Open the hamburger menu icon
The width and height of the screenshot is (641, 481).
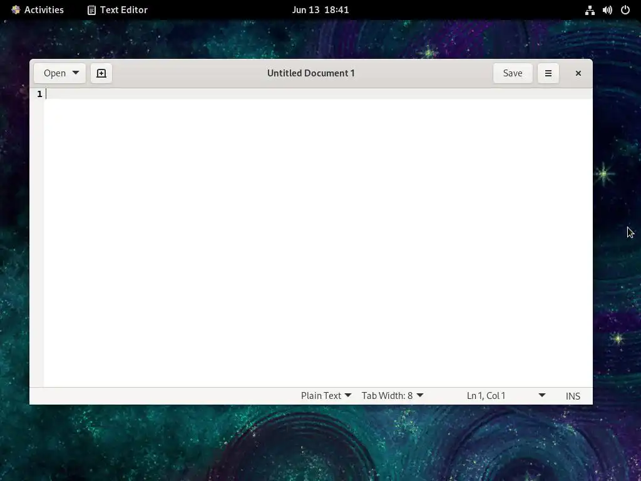[x=548, y=73]
